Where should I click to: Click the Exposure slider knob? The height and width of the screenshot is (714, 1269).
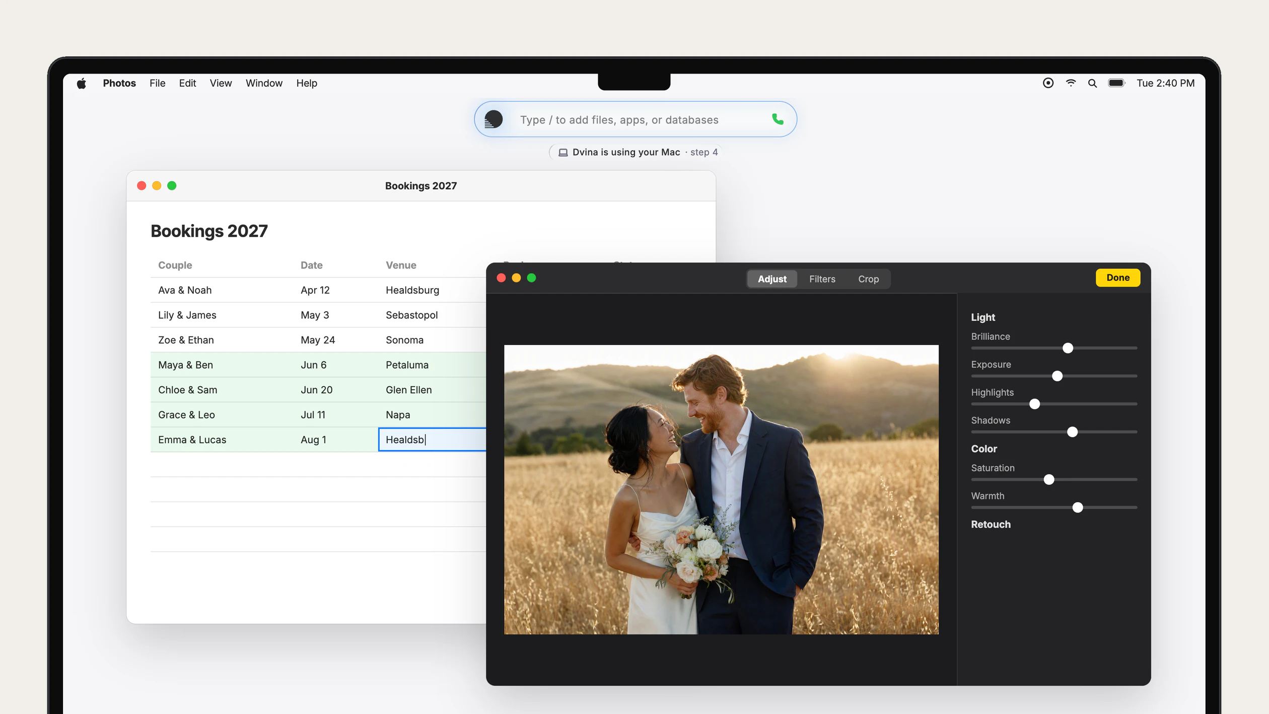(1057, 376)
